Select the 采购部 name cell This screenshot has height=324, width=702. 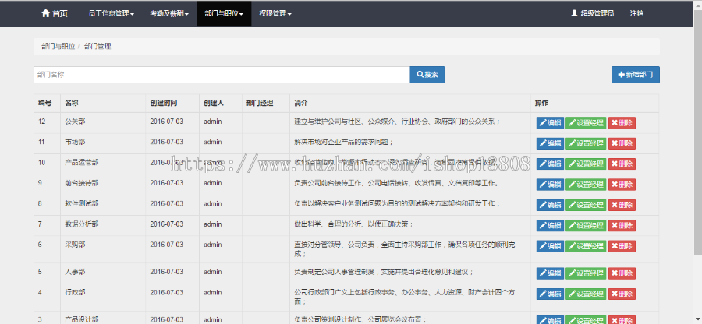103,249
